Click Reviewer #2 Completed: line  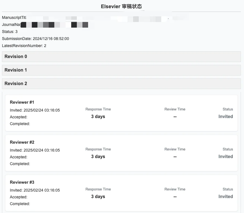coord(20,164)
